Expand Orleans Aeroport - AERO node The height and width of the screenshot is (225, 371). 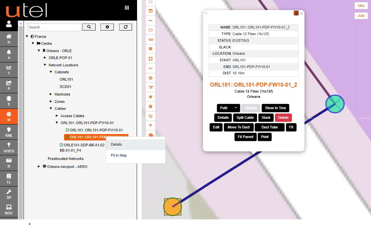[39, 167]
